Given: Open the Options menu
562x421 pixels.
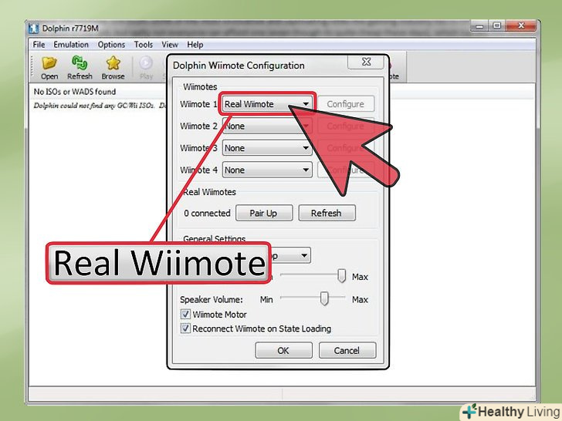Looking at the screenshot, I should pos(111,45).
